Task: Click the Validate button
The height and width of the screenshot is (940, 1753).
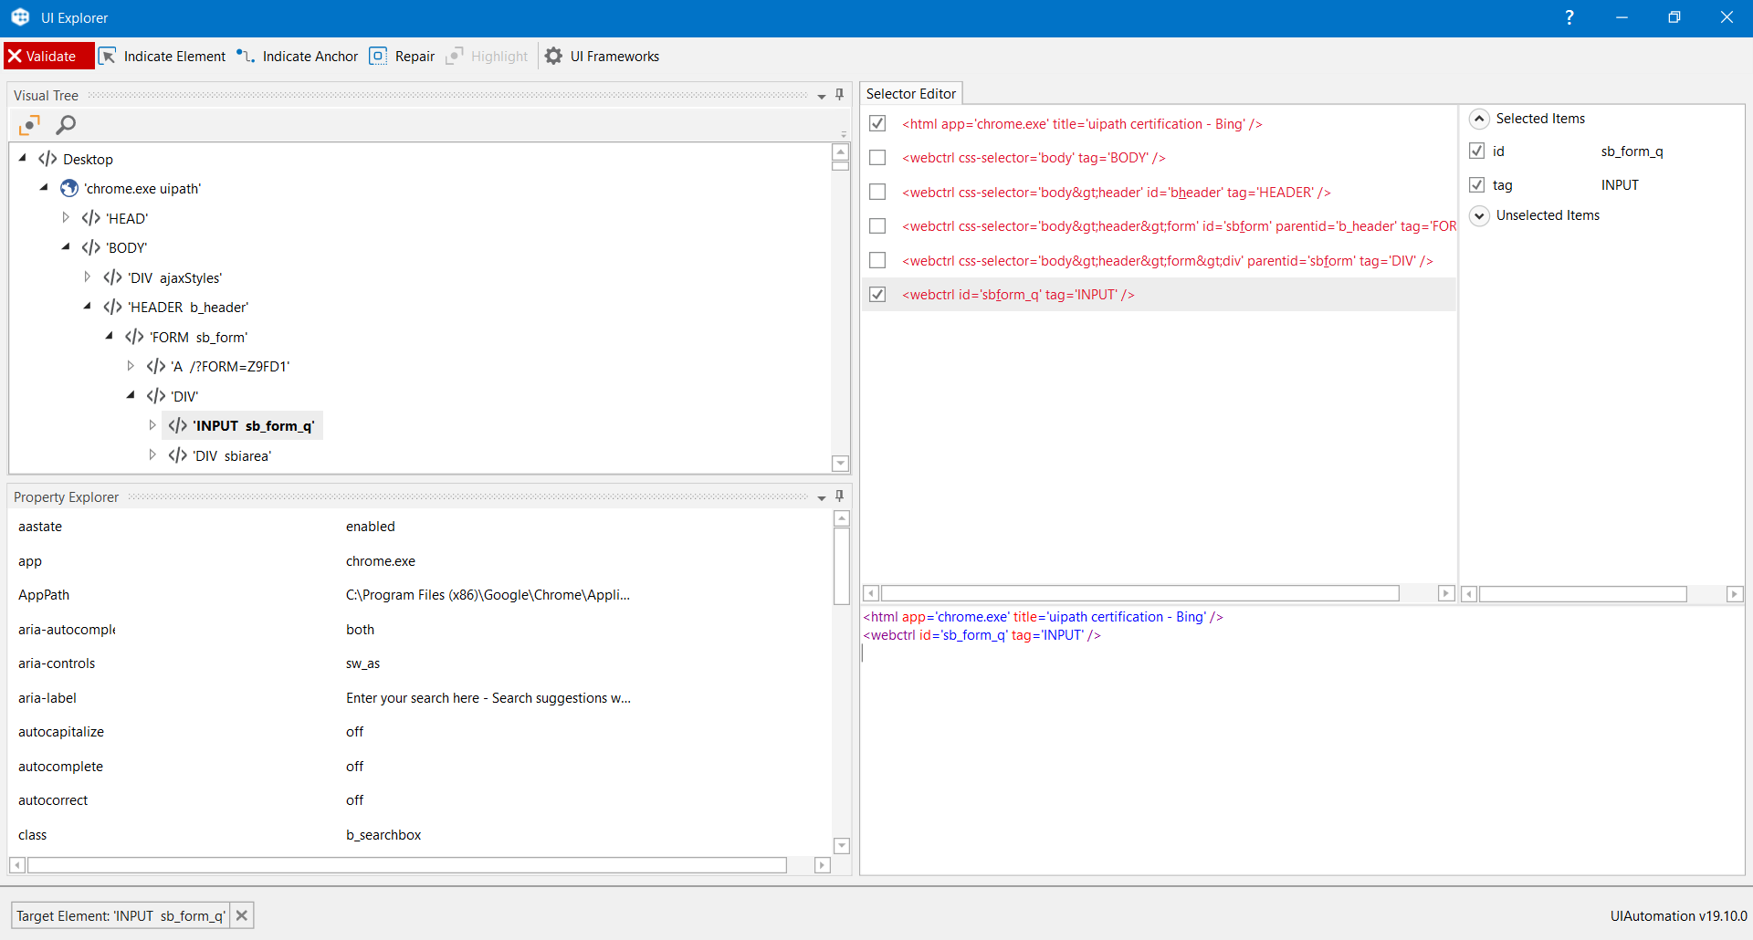Action: [x=49, y=57]
